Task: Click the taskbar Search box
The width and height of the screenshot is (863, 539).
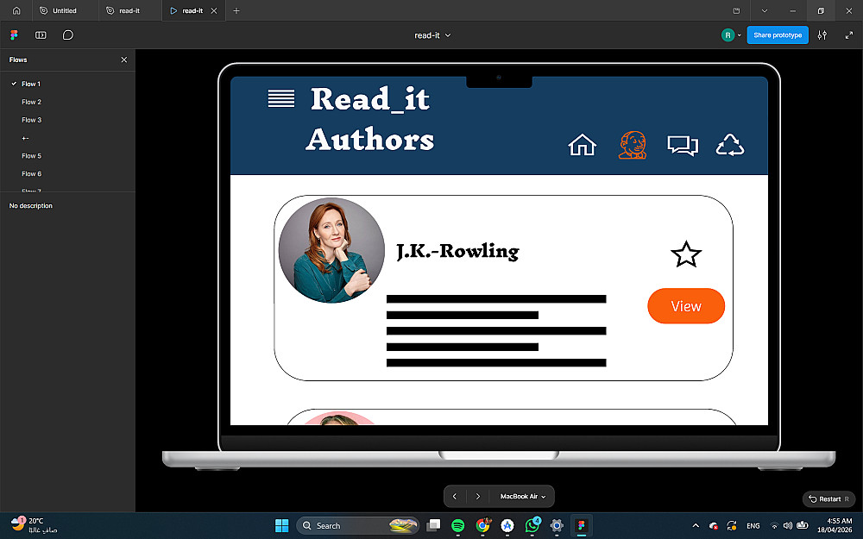Action: coord(358,526)
